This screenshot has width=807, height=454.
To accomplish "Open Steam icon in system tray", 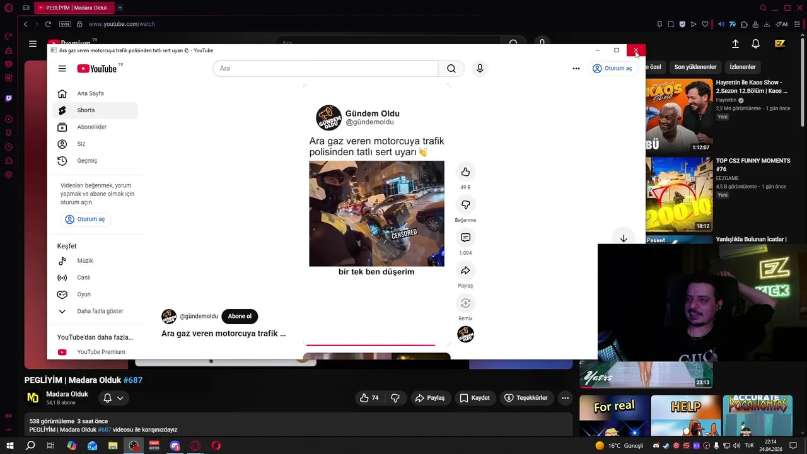I will pos(666,446).
